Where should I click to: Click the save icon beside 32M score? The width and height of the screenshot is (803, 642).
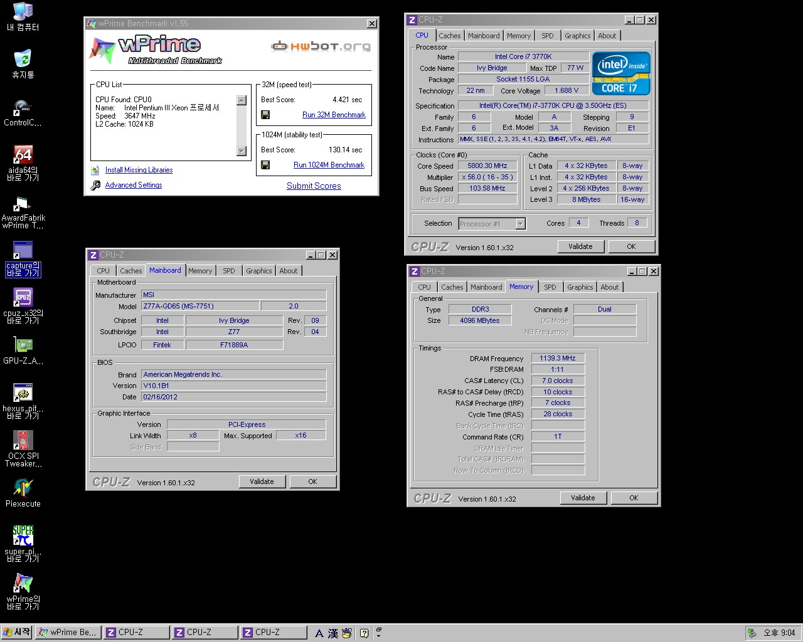click(265, 115)
